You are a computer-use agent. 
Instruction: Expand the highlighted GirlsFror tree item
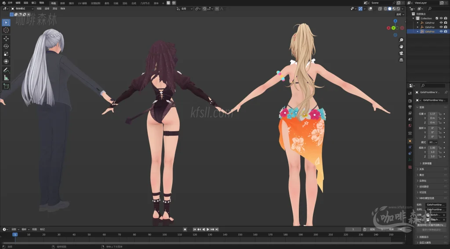point(417,32)
